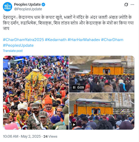
Task: Open the Grok slashed-circle icon
Action: 126,5
